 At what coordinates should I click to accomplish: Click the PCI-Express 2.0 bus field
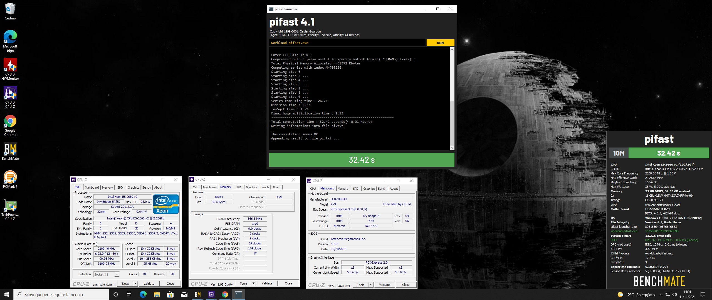376,262
